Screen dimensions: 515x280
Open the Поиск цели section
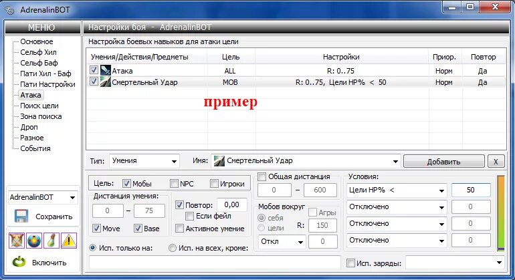point(39,106)
